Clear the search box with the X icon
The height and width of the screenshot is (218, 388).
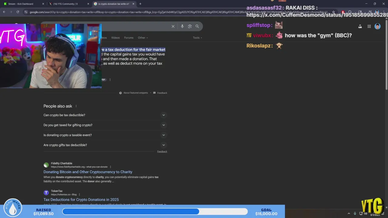pyautogui.click(x=173, y=26)
